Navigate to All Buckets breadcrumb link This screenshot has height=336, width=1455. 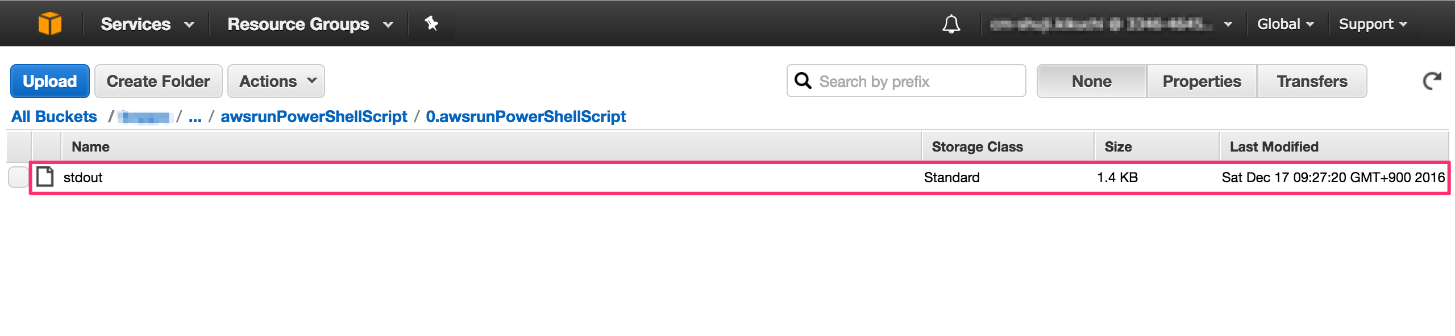point(54,116)
